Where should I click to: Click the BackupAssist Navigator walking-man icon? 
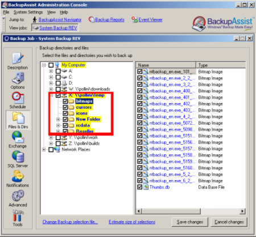pos(35,19)
